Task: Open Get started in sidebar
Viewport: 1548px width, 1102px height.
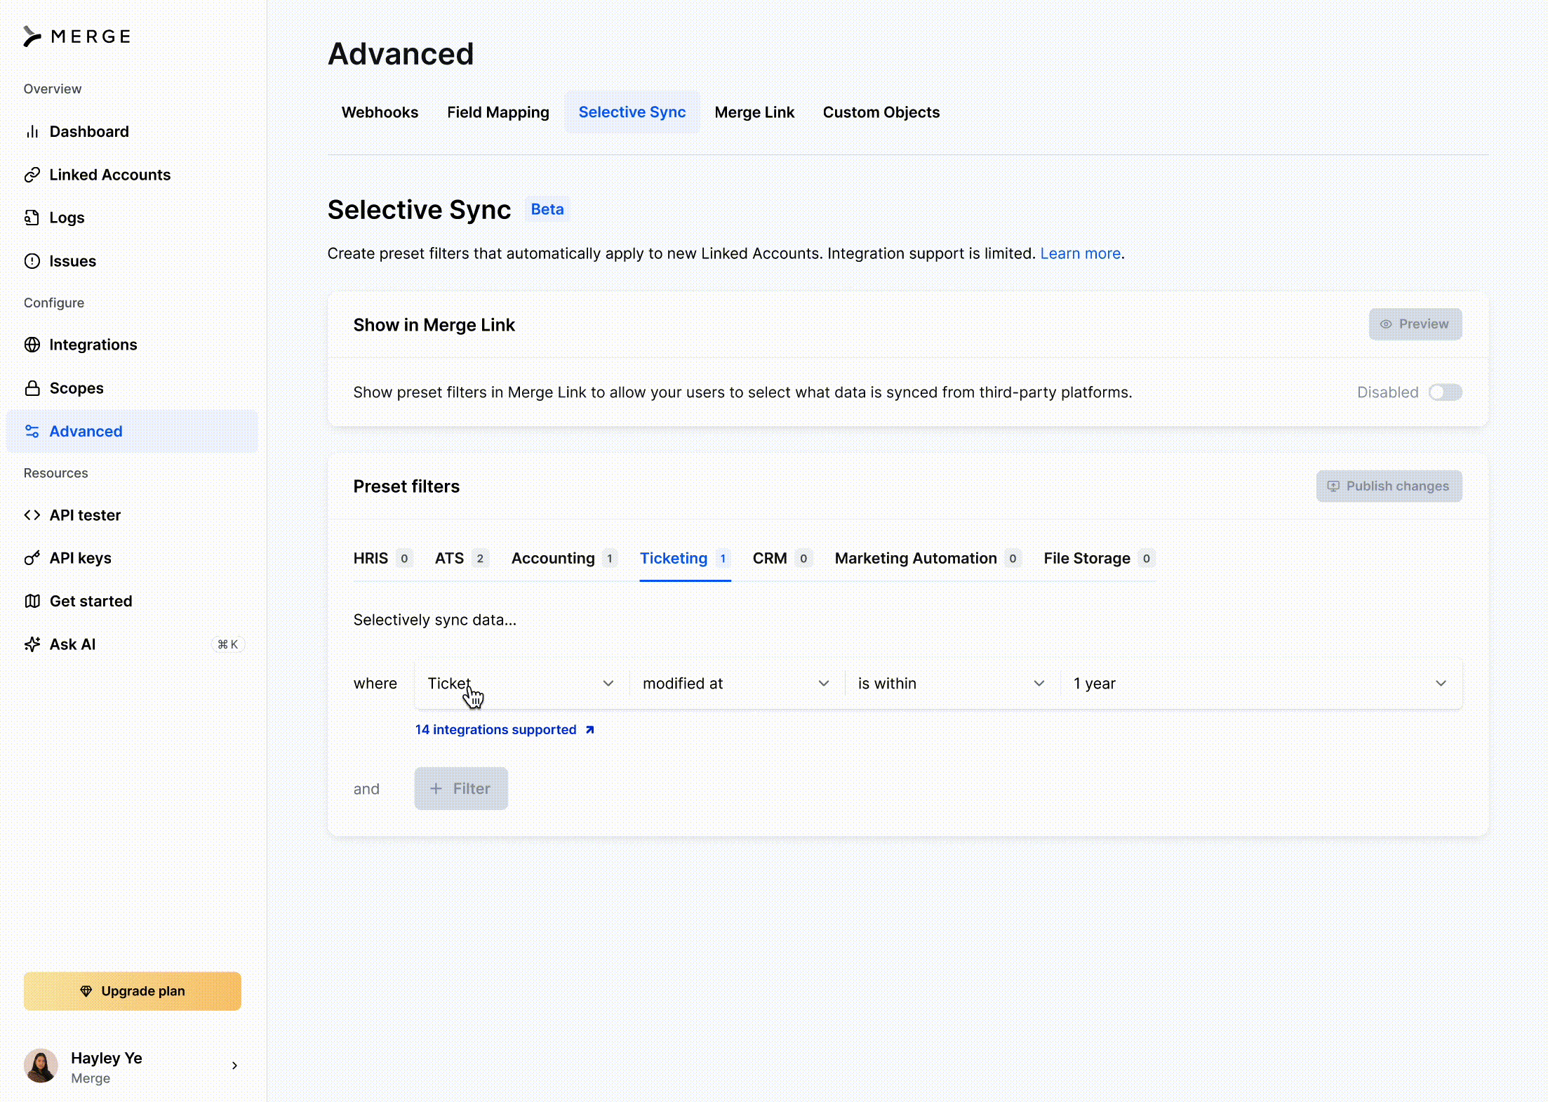Action: 132,601
